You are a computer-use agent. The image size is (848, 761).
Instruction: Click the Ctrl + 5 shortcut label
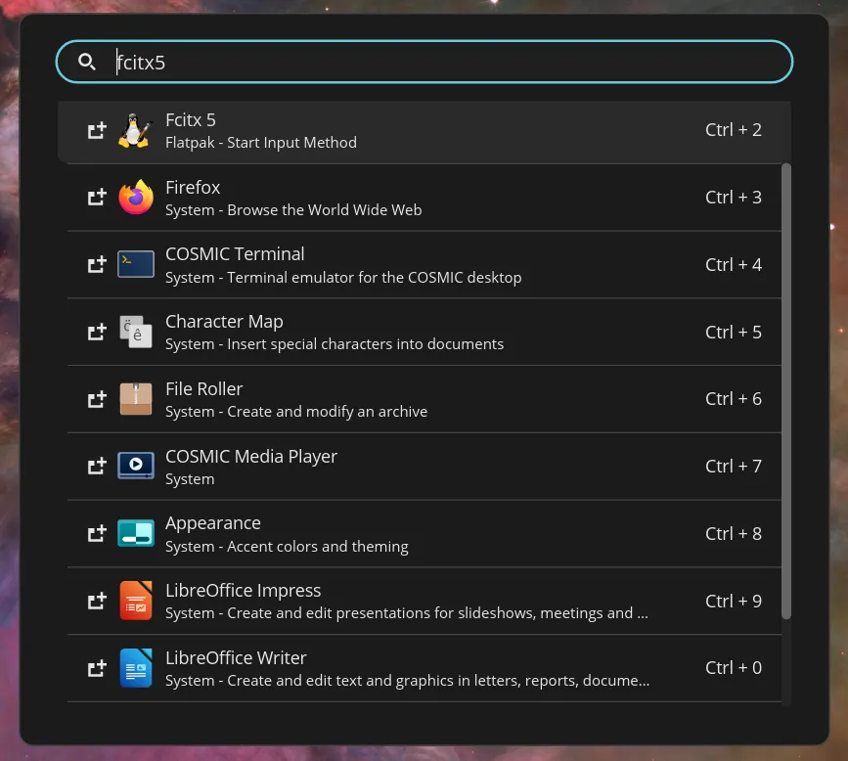[734, 332]
